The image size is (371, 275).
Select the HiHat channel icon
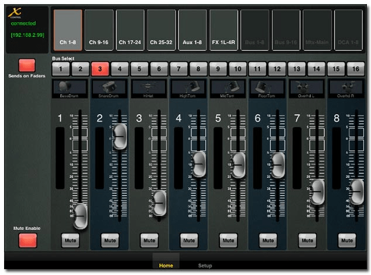(x=149, y=89)
